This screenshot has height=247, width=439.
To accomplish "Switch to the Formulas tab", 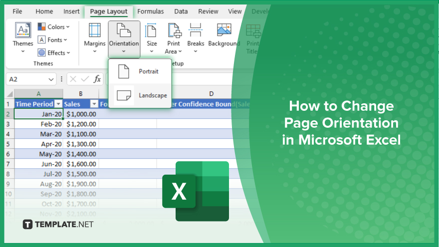I will point(150,11).
